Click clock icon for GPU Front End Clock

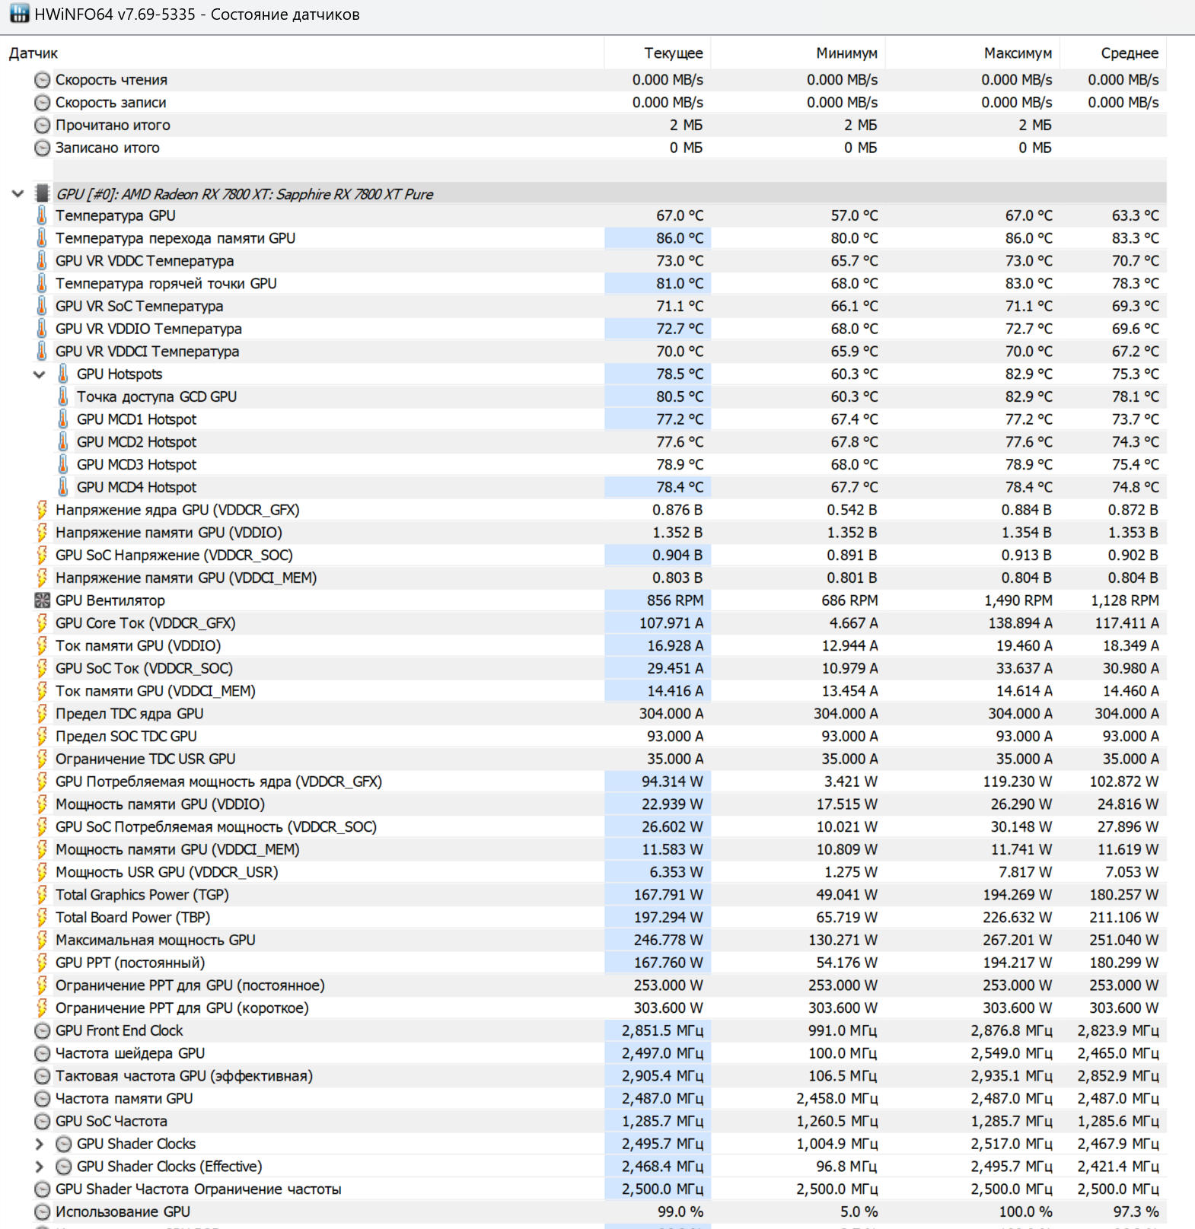pyautogui.click(x=43, y=1031)
